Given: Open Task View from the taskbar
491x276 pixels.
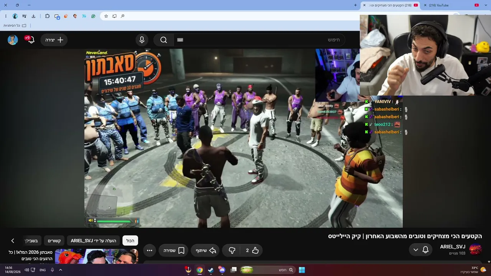Looking at the screenshot, I should coord(234,270).
